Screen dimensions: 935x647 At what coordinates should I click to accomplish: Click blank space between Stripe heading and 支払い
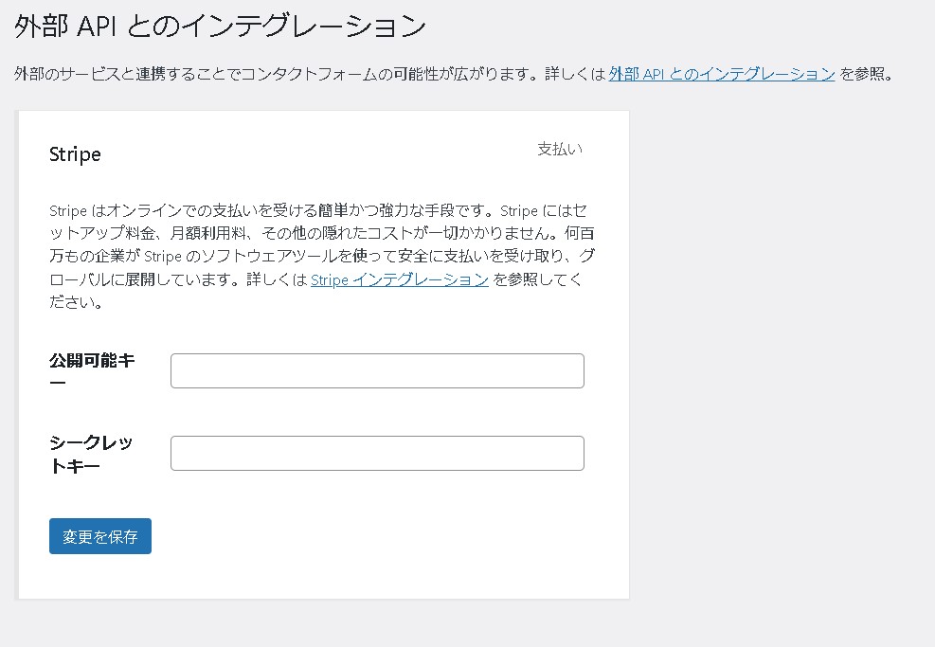pos(313,153)
